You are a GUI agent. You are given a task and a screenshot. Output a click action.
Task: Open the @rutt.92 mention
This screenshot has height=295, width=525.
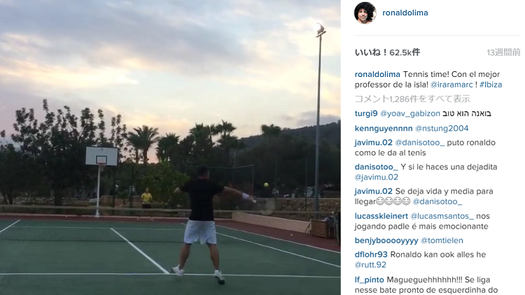(x=370, y=265)
